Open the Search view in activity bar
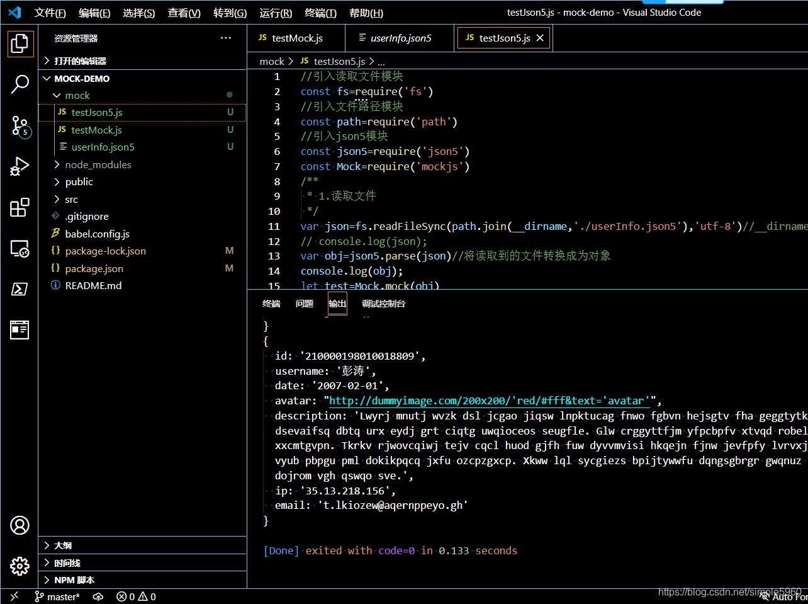This screenshot has width=808, height=604. 20,84
